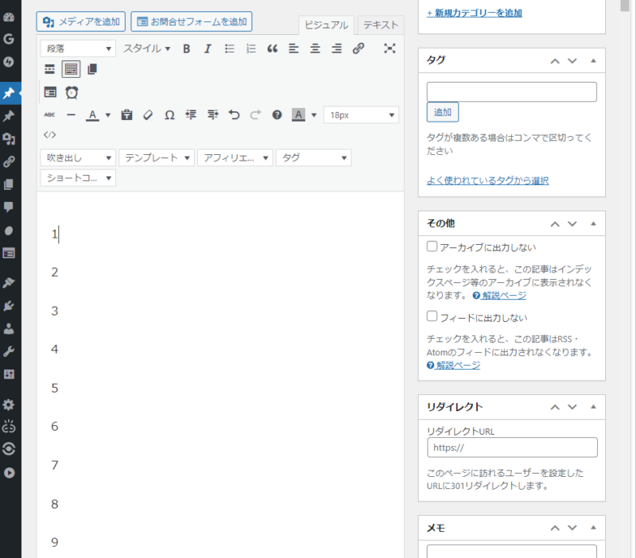Apply the text color A button
636x558 pixels.
coord(93,115)
